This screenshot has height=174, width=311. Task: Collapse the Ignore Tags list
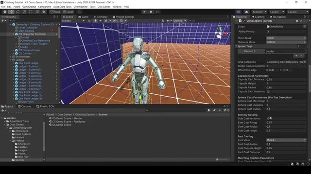coord(237,46)
